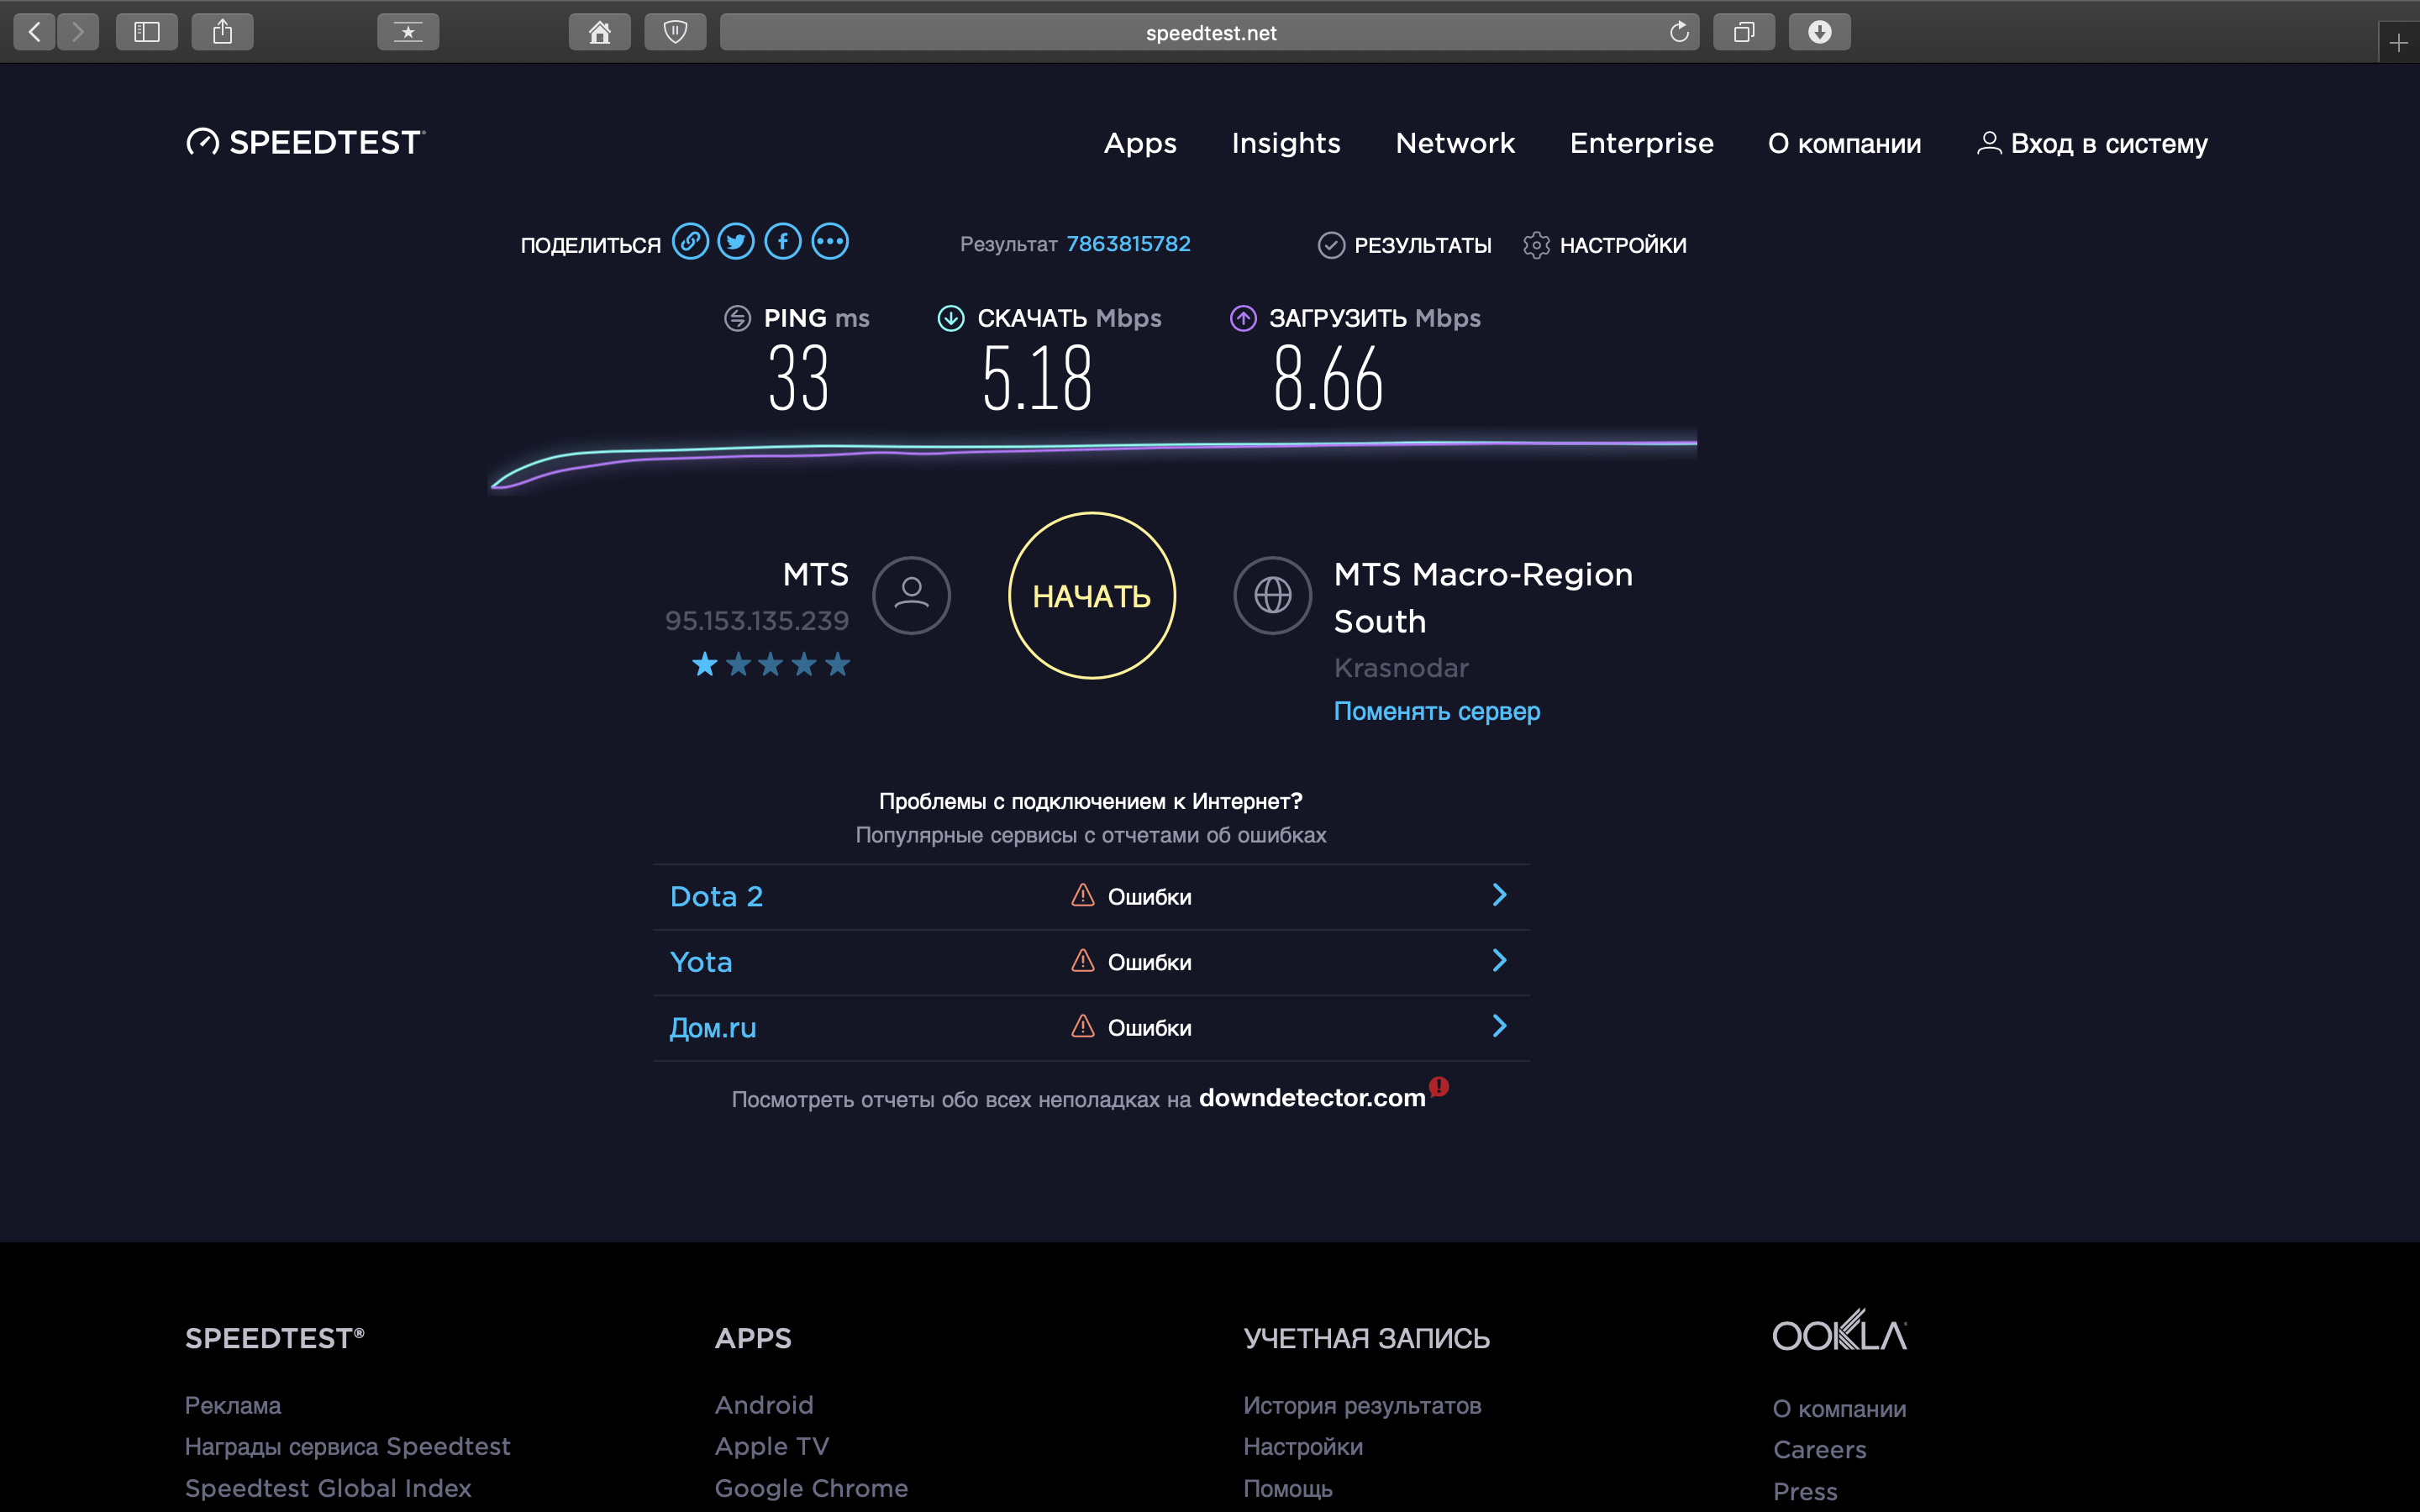
Task: Go to home page via house icon
Action: pos(600,32)
